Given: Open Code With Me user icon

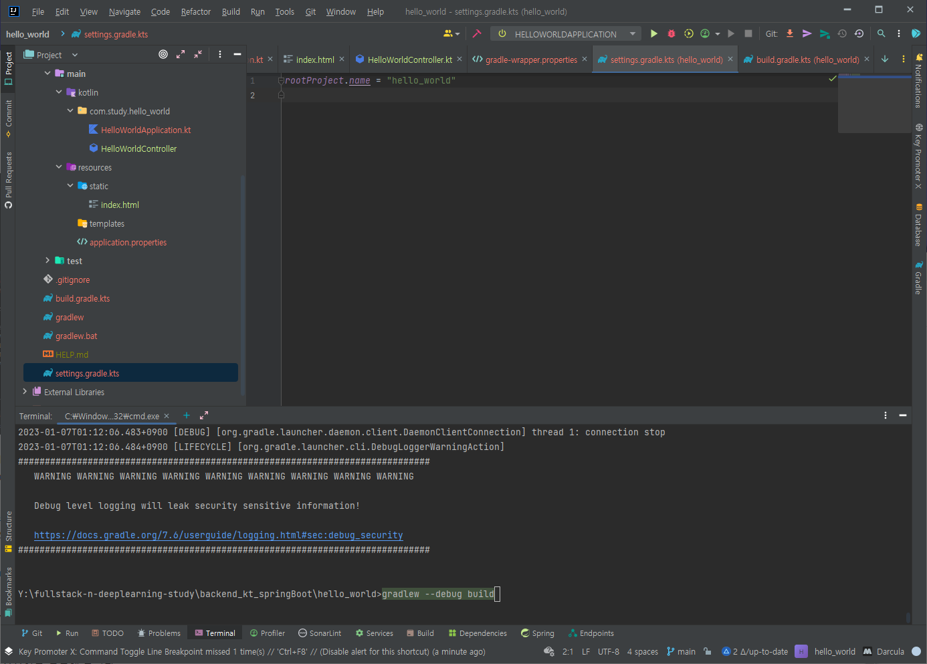Looking at the screenshot, I should [x=451, y=33].
